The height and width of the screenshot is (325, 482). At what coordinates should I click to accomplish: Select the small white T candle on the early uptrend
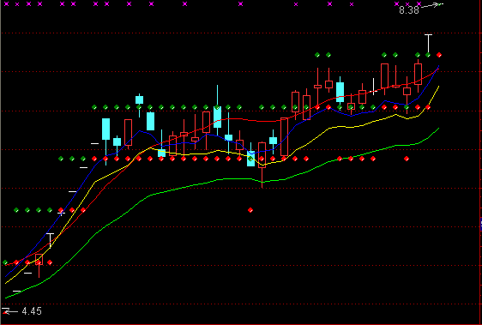[x=50, y=241]
